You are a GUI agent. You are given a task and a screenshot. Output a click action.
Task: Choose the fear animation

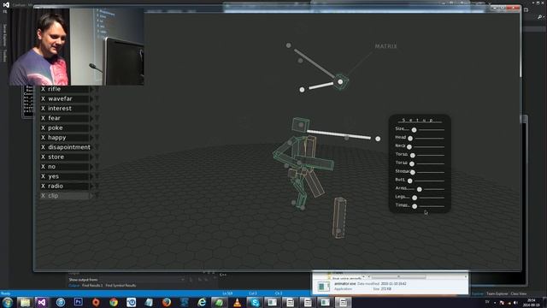coord(54,118)
